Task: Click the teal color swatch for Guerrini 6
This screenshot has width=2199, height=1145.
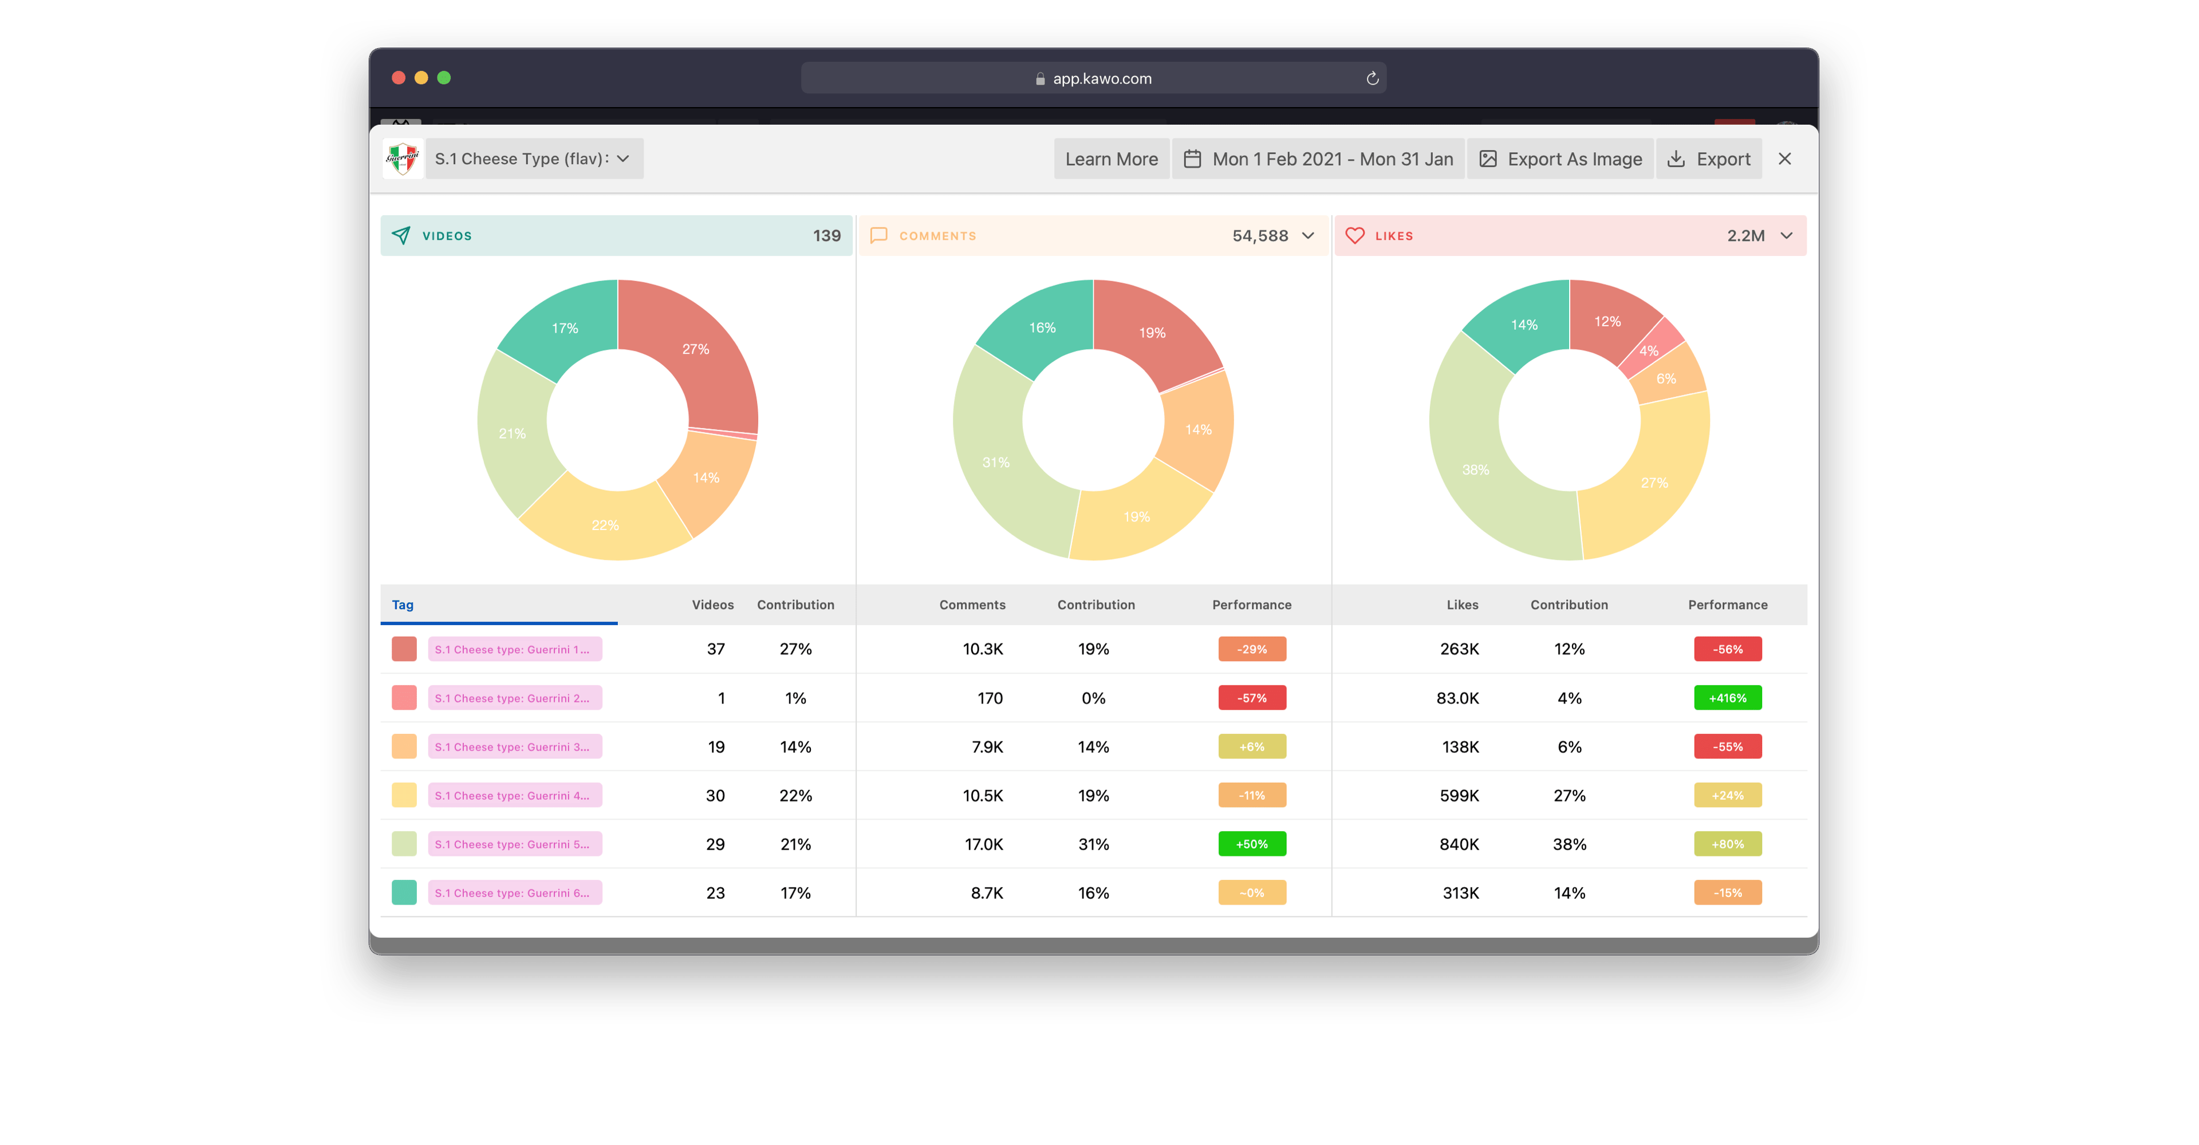Action: point(404,893)
